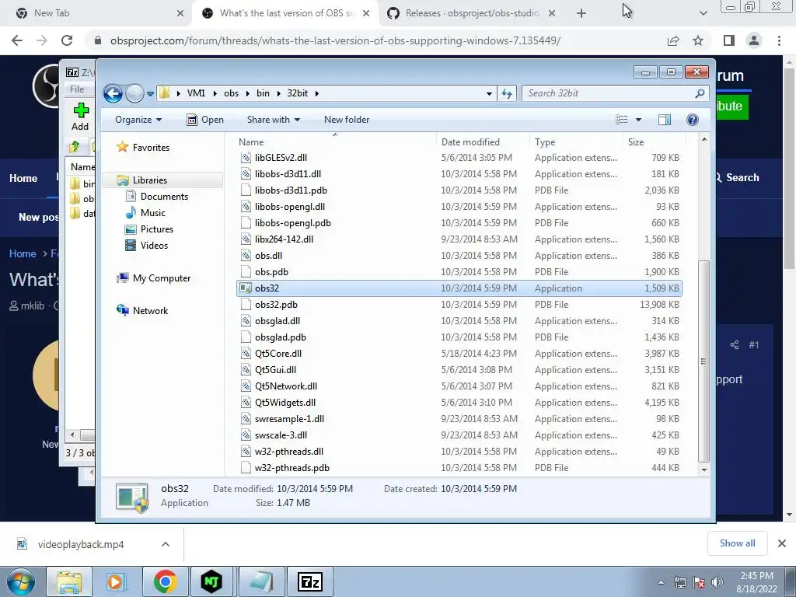Sort files by Name column

pyautogui.click(x=335, y=142)
